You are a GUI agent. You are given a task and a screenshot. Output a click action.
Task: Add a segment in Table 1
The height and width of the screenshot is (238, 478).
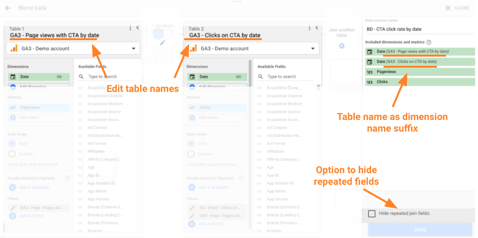(x=30, y=188)
